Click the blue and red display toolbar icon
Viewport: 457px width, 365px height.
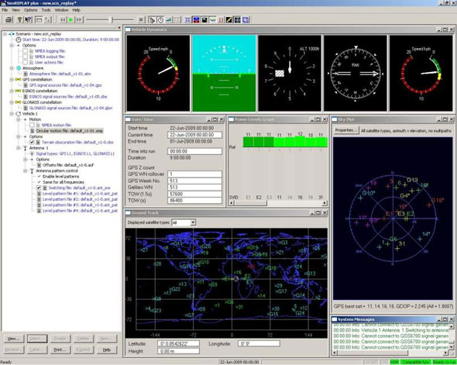197,19
